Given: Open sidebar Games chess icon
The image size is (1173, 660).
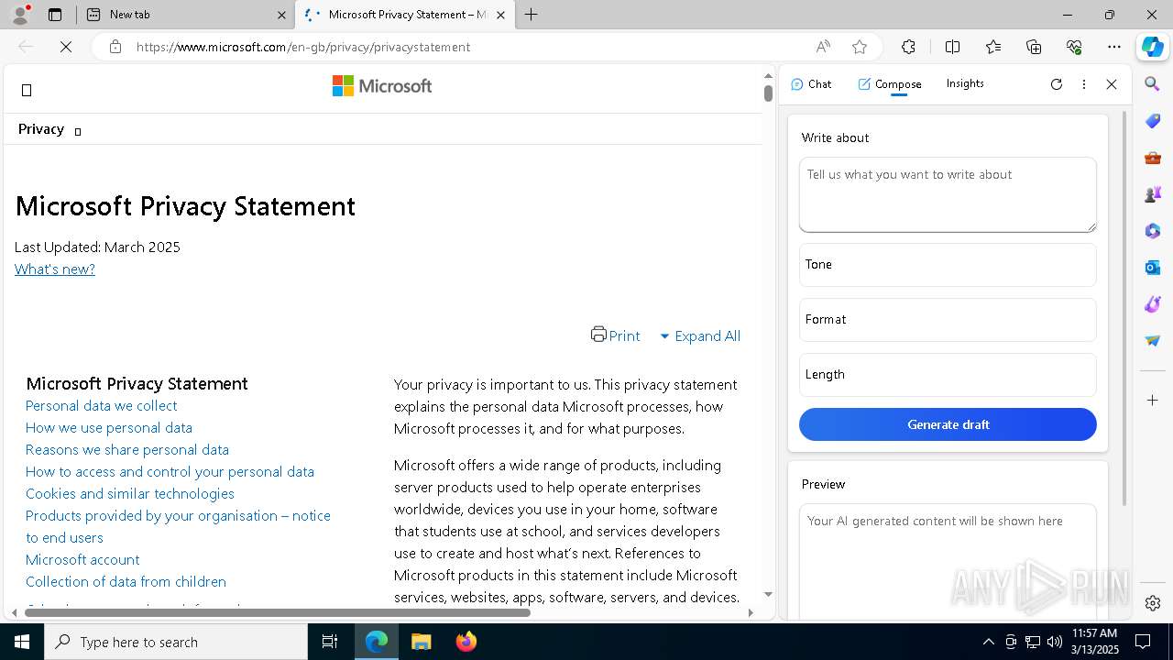Looking at the screenshot, I should point(1153,194).
